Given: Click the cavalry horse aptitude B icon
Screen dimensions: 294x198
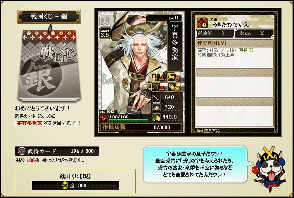Looking at the screenshot, I should click(174, 77).
